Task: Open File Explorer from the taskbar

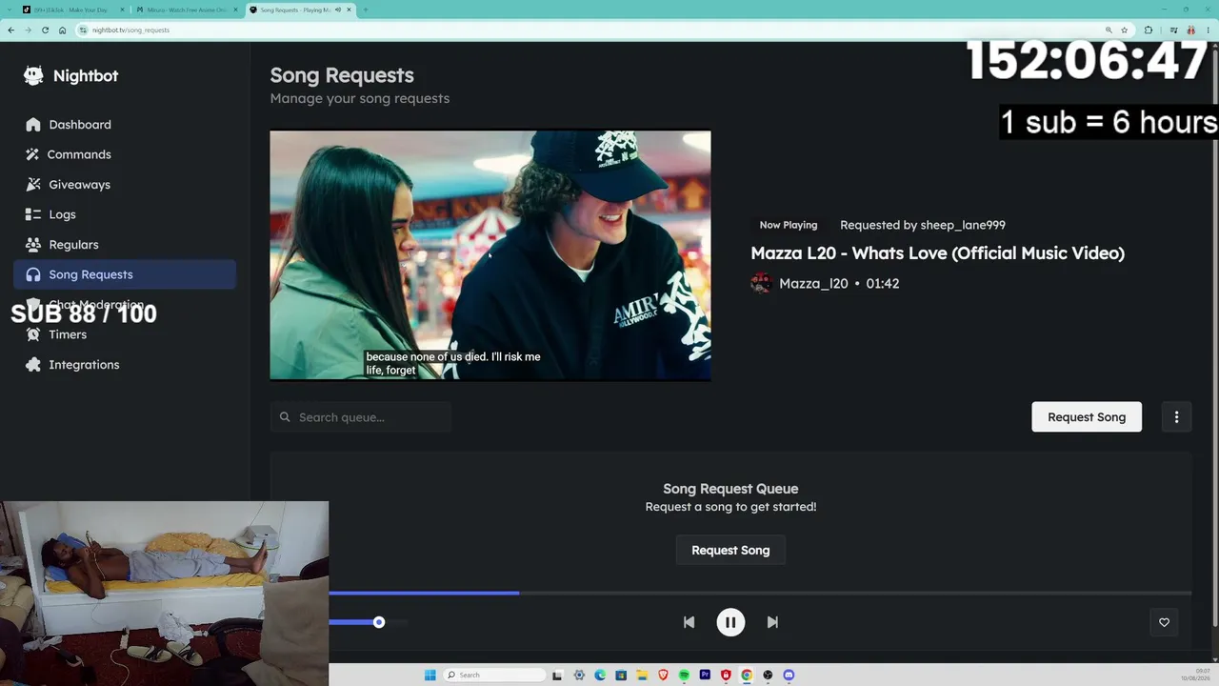Action: tap(642, 676)
